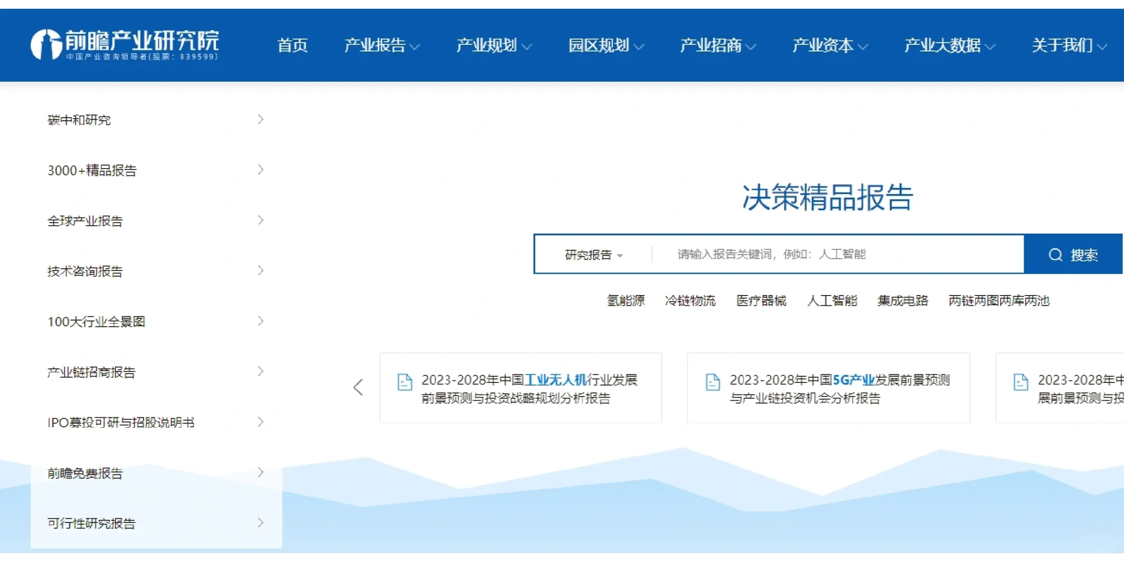1124x562 pixels.
Task: Expand the 产业招商 navigation dropdown
Action: (718, 46)
